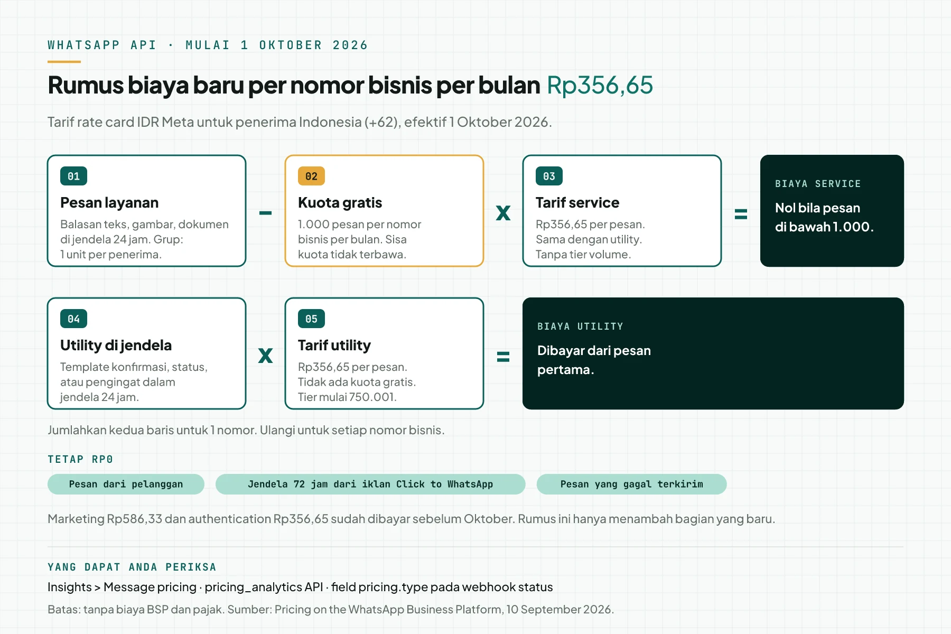Click the 'BIAYA UTILITY' label
The height and width of the screenshot is (634, 951).
click(x=580, y=327)
